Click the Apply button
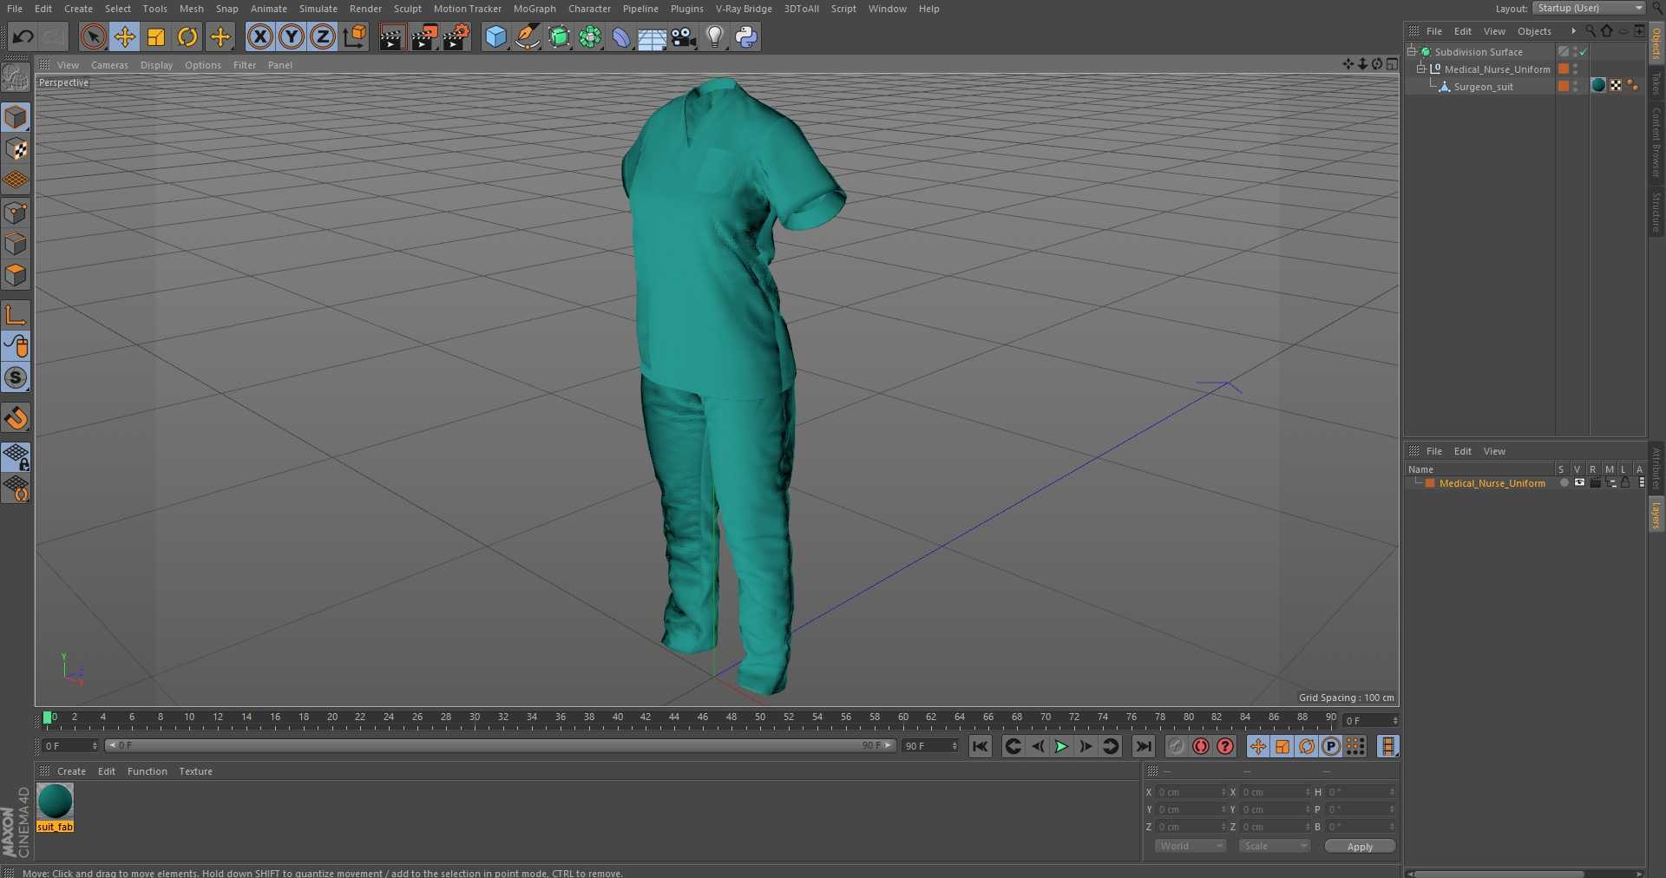This screenshot has height=878, width=1666. click(1360, 846)
